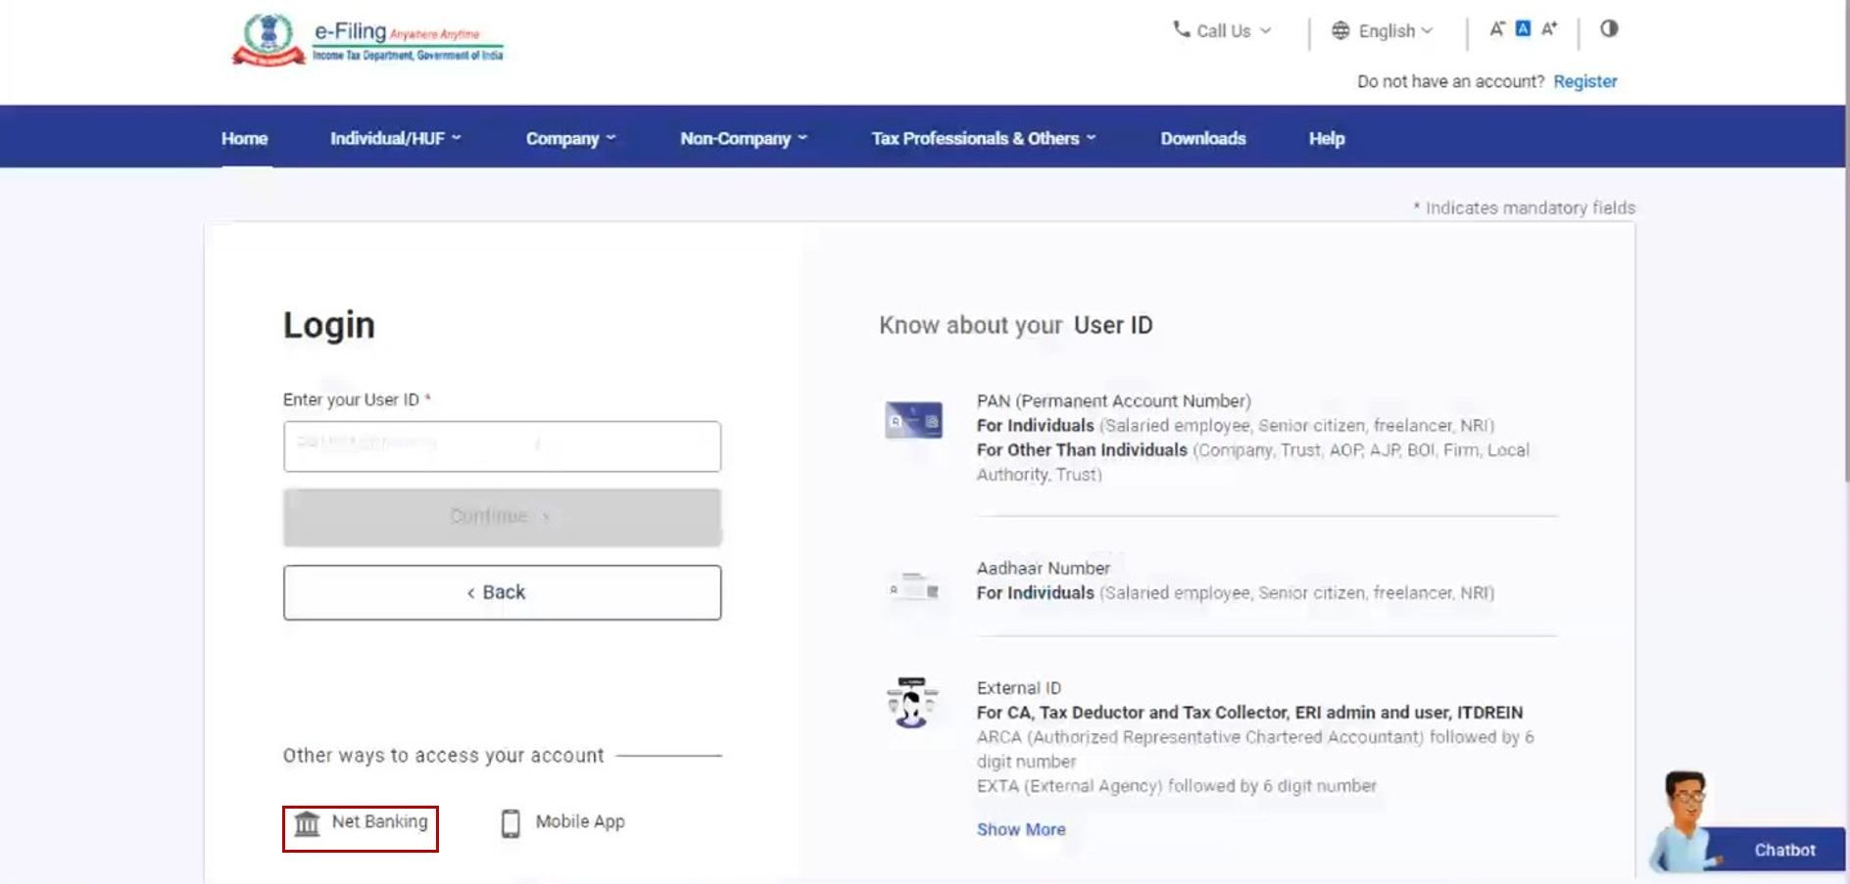The image size is (1850, 884).
Task: Click the Enter your User ID field
Action: [501, 445]
